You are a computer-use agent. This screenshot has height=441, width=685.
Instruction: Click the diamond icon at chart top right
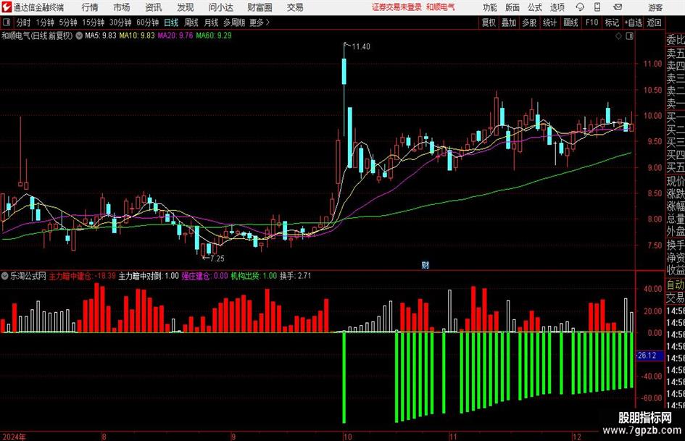click(x=618, y=36)
